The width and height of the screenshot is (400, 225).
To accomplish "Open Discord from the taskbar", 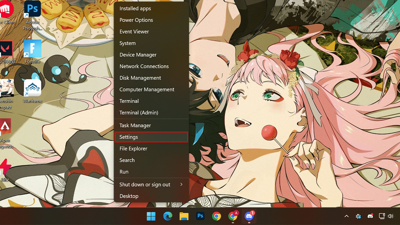I will click(249, 216).
